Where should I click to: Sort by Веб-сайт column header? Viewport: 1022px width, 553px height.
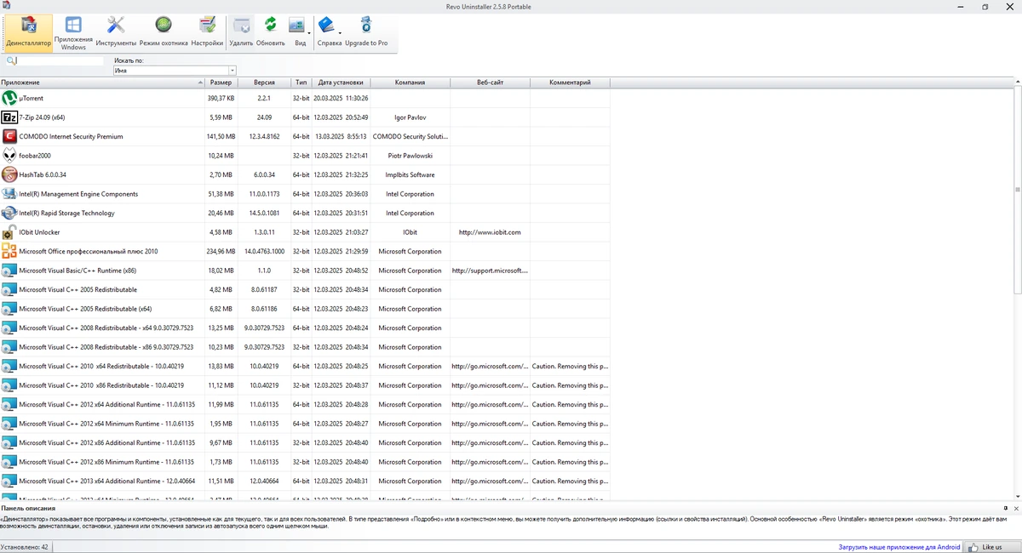(490, 83)
